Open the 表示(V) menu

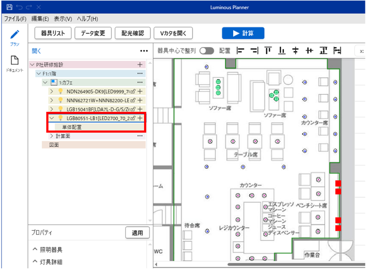click(x=62, y=19)
